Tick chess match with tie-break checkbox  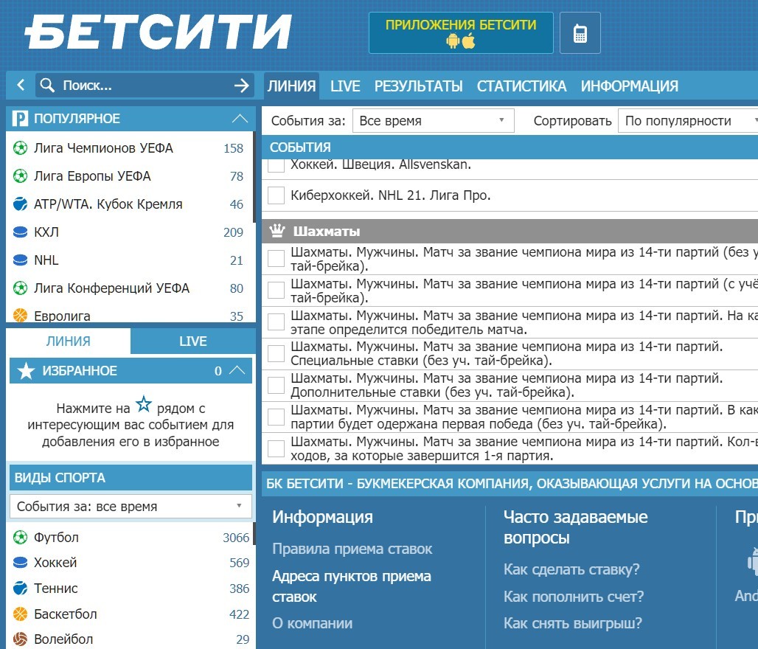tap(276, 290)
